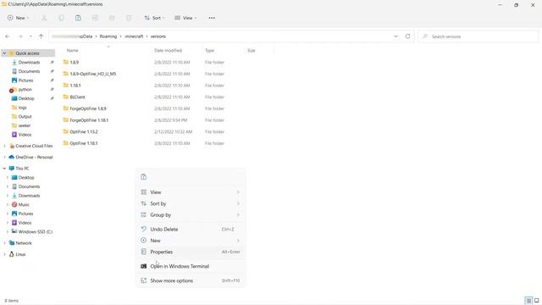Click versions in the address breadcrumb
This screenshot has height=305, width=542.
[x=158, y=36]
